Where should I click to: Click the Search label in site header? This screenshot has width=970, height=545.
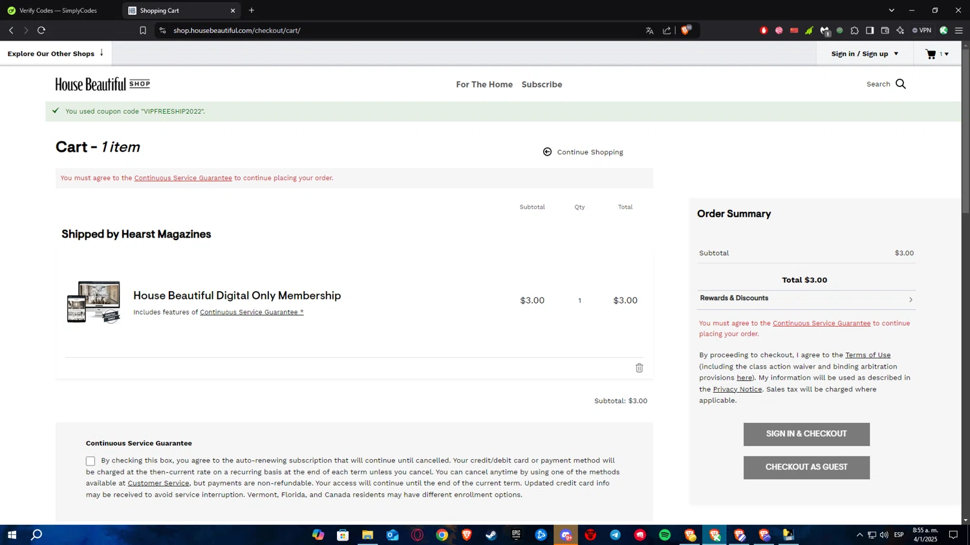[878, 84]
